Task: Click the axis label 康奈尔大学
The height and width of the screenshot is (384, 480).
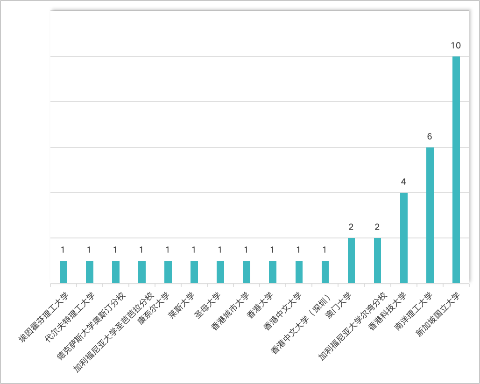Action: 152,309
